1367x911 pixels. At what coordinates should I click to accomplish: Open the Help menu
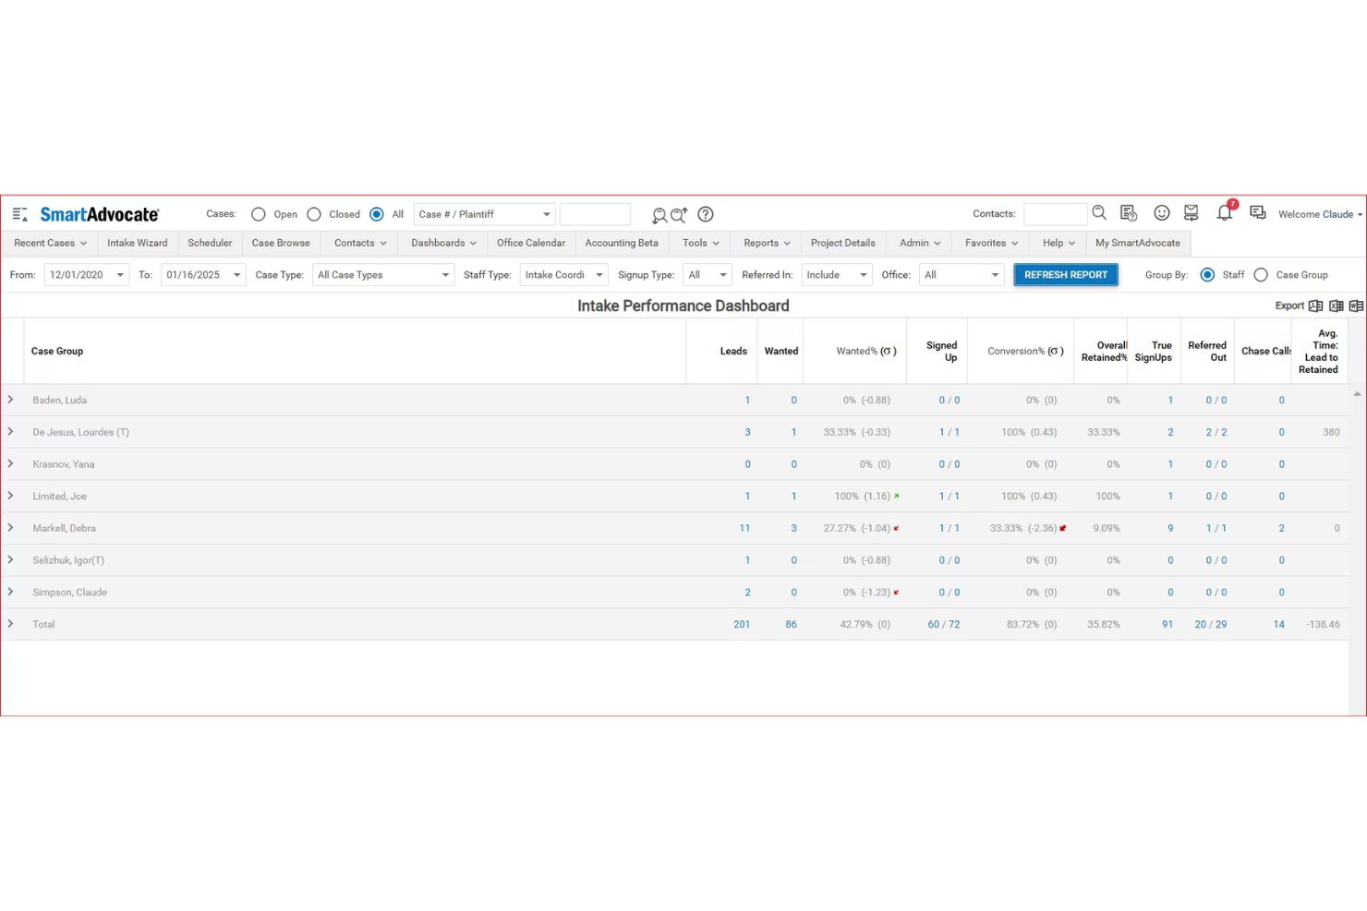pyautogui.click(x=1059, y=243)
